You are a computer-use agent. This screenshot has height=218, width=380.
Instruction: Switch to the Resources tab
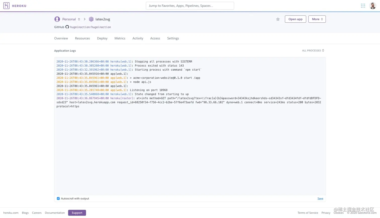(x=82, y=38)
